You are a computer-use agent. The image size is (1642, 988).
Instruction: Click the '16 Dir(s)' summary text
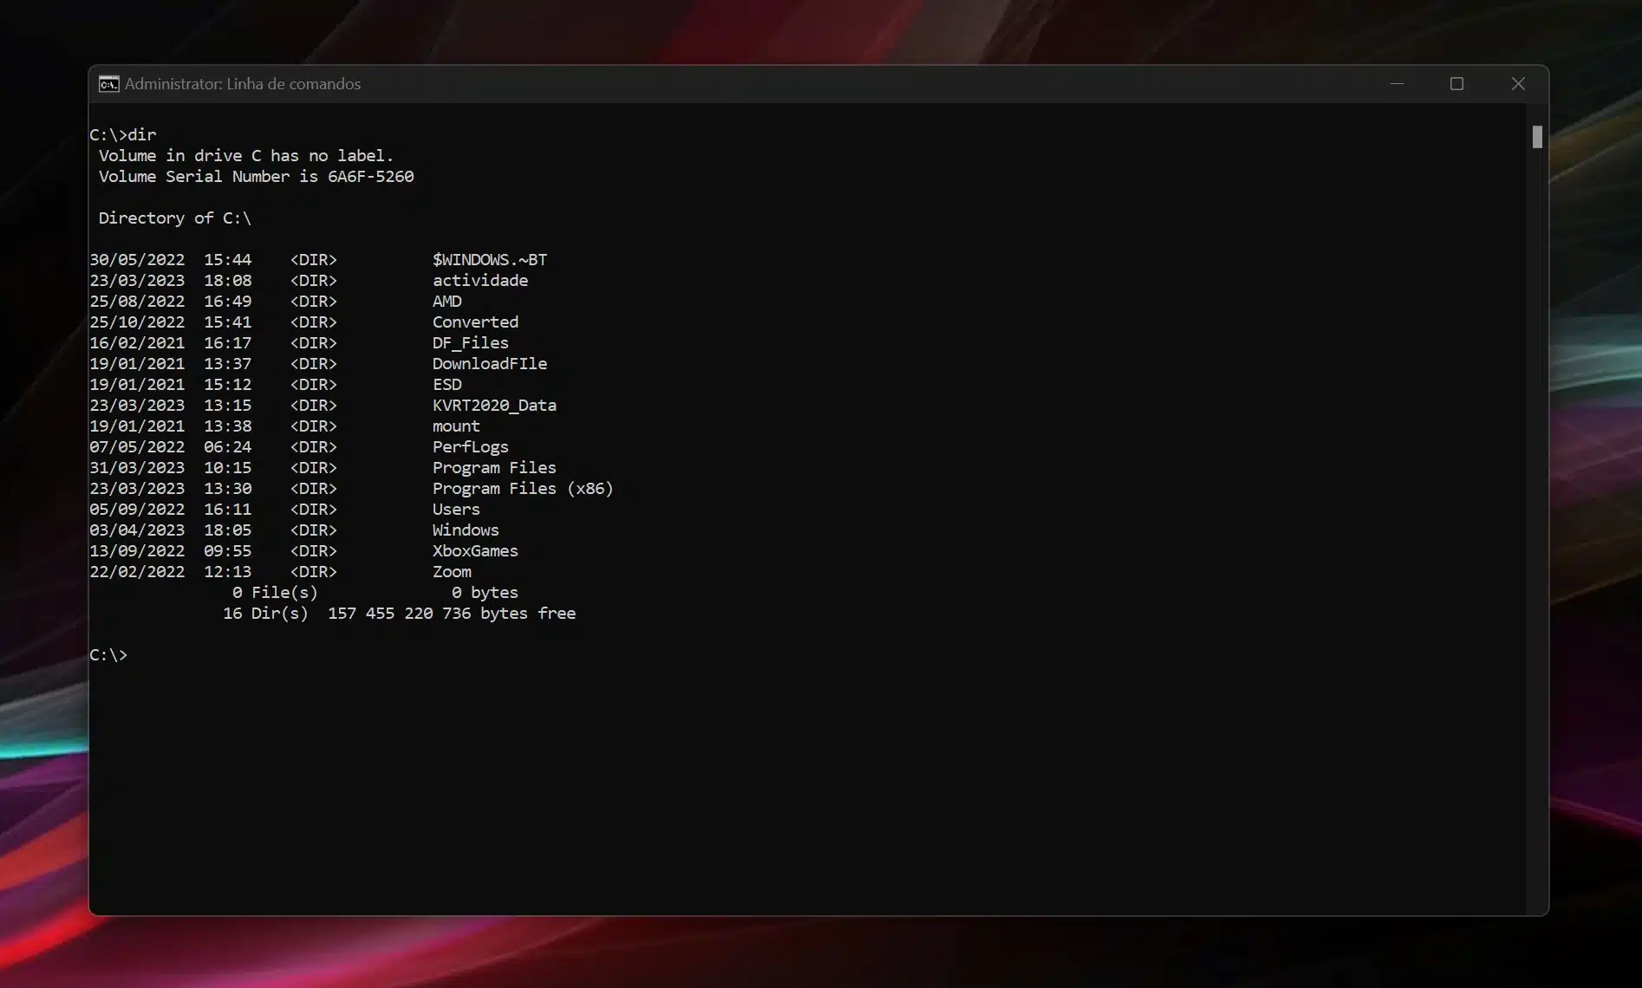coord(265,613)
